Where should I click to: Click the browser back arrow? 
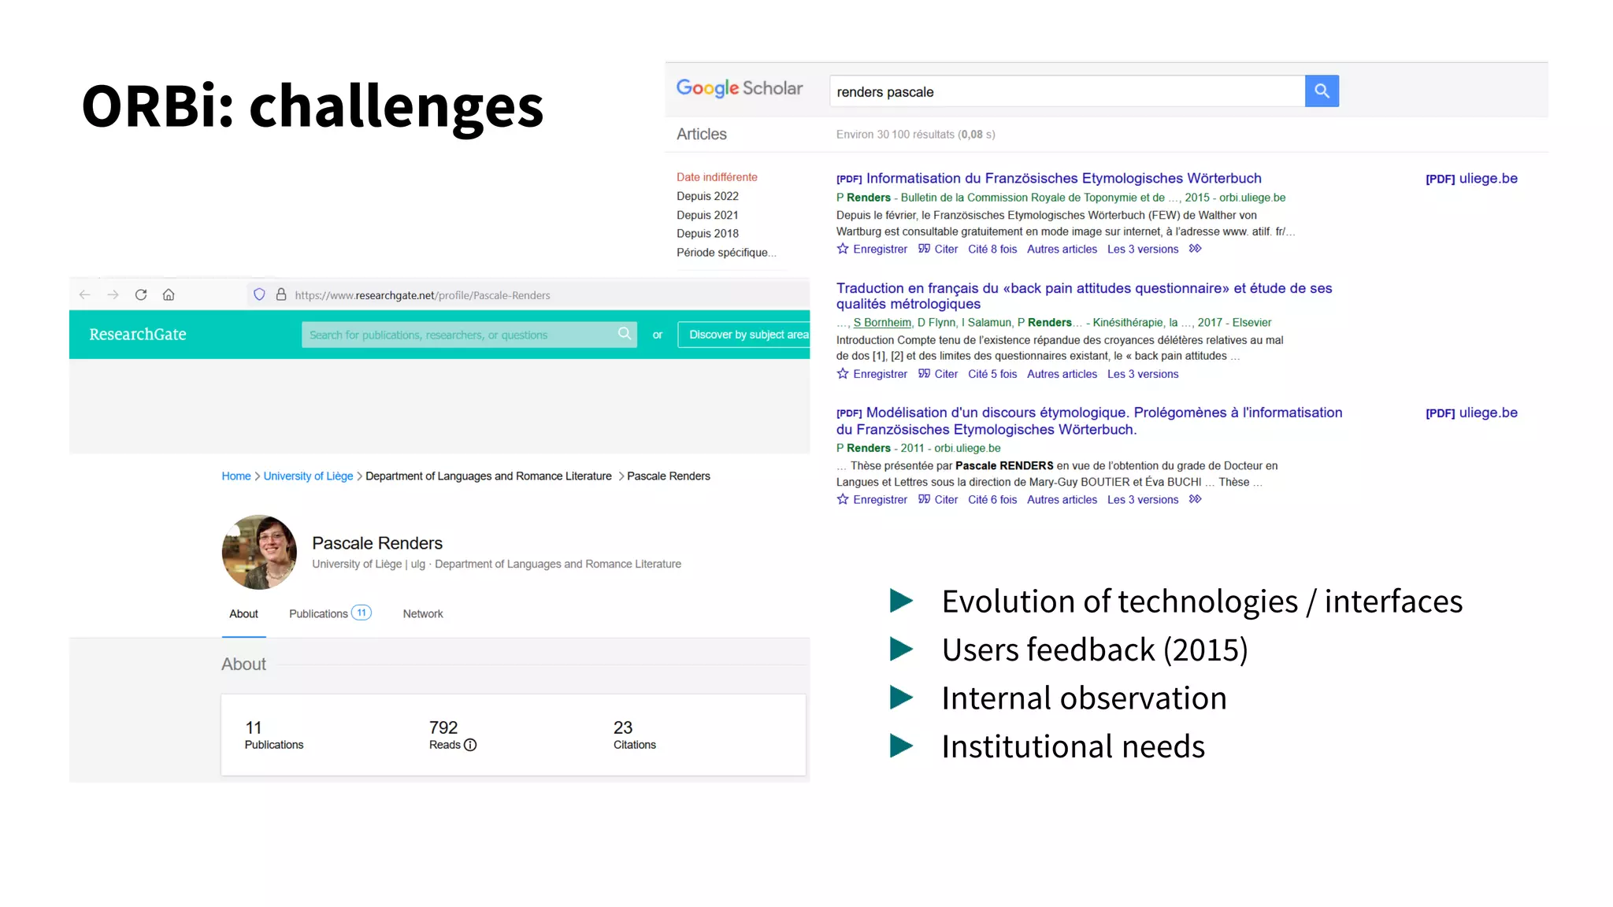[x=85, y=295]
